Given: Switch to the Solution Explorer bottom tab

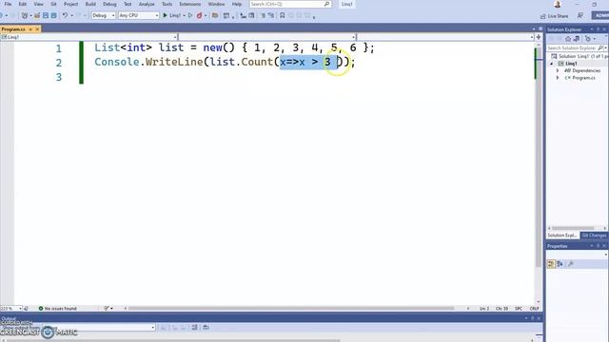Looking at the screenshot, I should (x=562, y=236).
